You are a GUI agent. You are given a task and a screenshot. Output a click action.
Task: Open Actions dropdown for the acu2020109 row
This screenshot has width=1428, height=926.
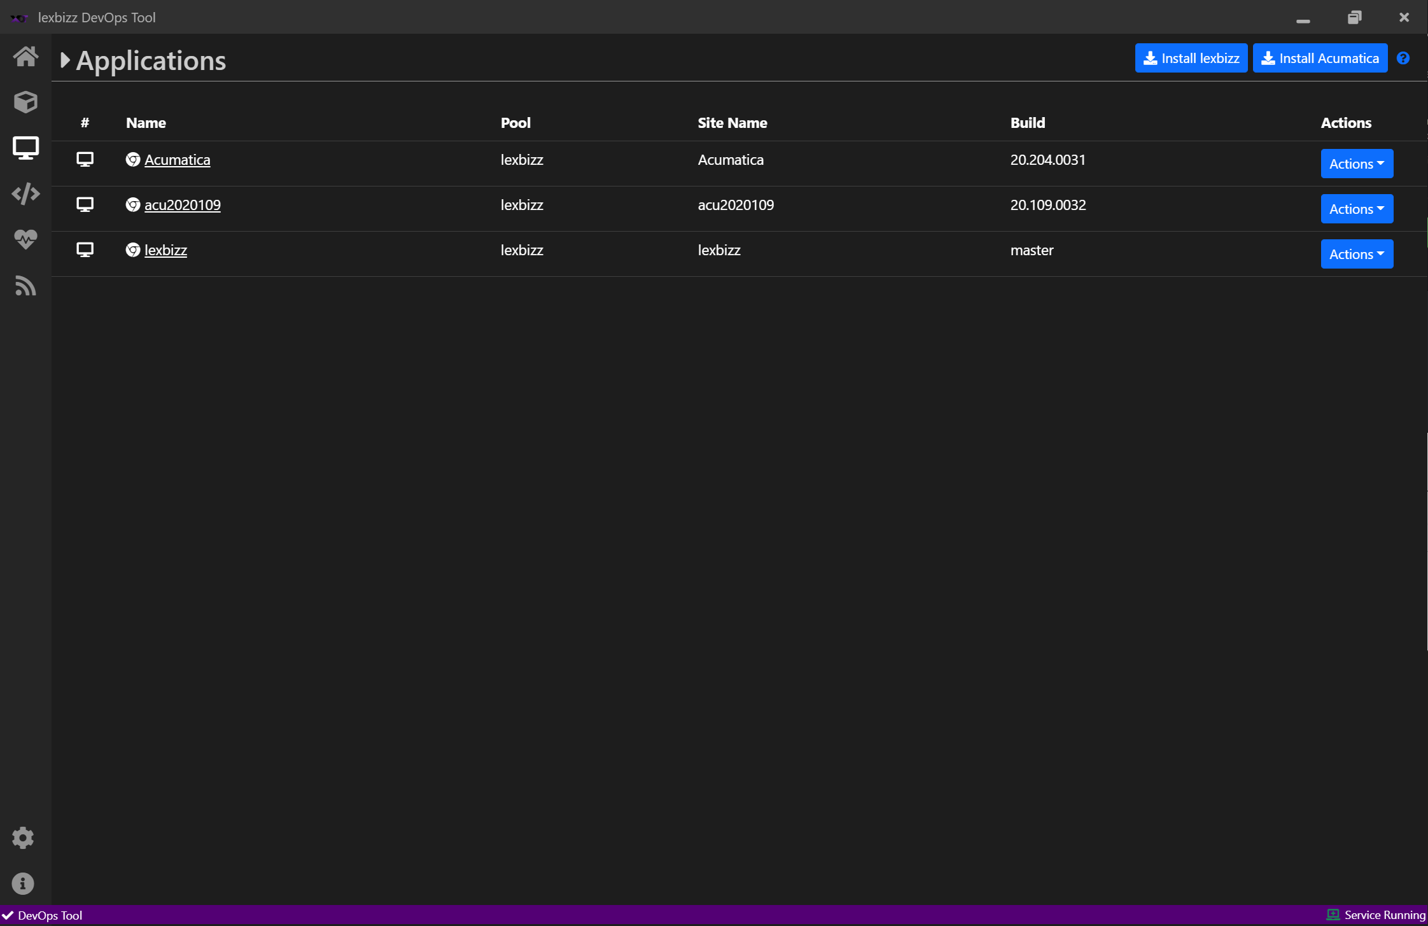(1357, 209)
